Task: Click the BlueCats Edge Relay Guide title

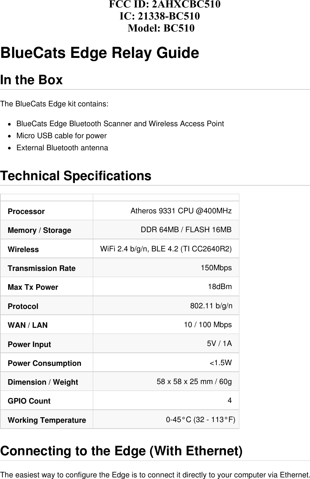Action: pyautogui.click(x=100, y=53)
